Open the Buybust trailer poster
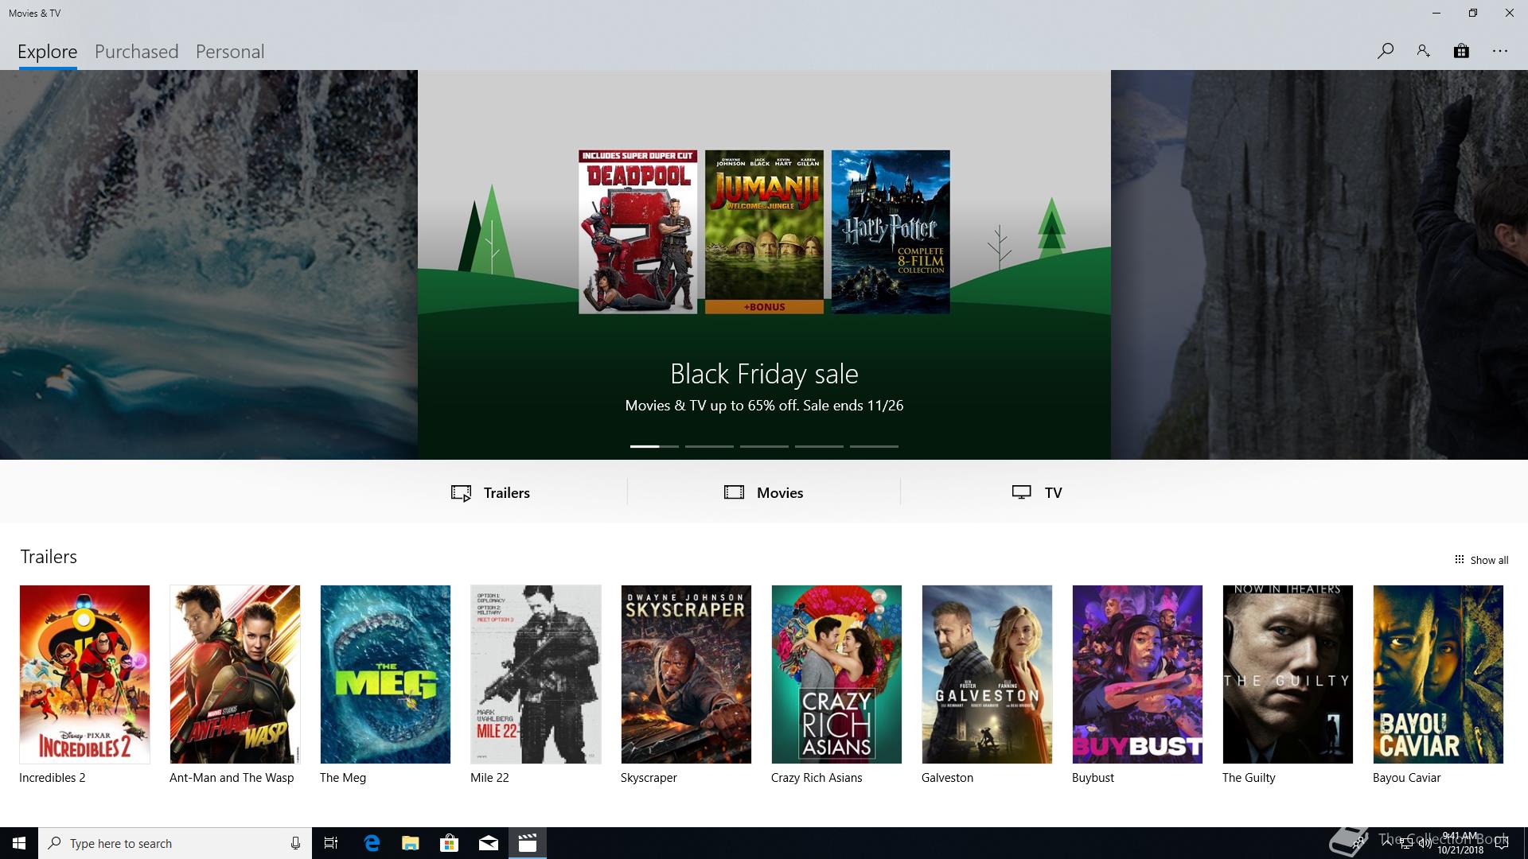This screenshot has height=859, width=1528. [x=1137, y=674]
